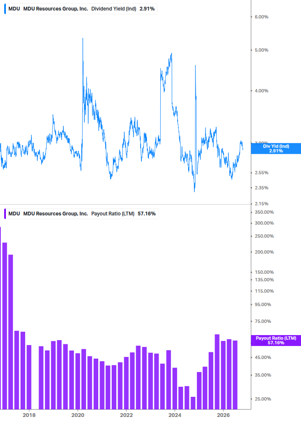Click the 2024 label on time axis
This screenshot has width=301, height=422.
175,415
